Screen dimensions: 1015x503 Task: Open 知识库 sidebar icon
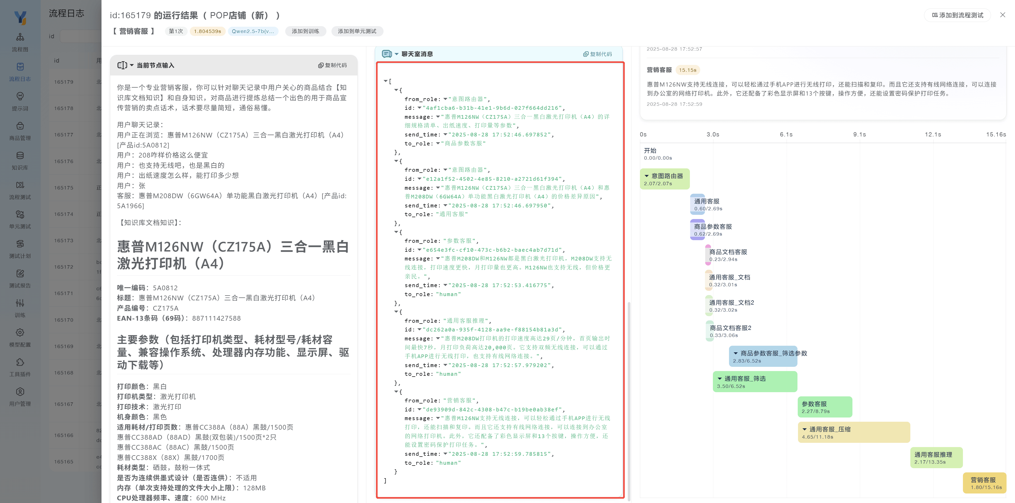20,155
